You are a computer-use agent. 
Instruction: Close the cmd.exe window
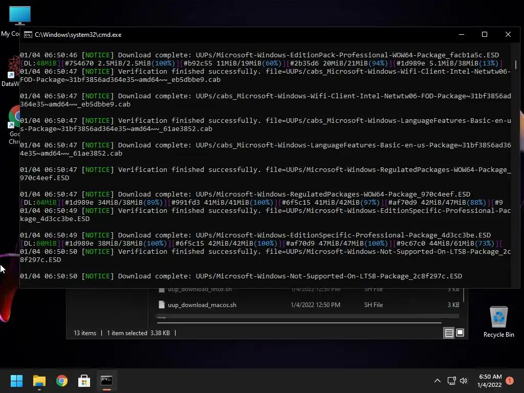[x=508, y=35]
